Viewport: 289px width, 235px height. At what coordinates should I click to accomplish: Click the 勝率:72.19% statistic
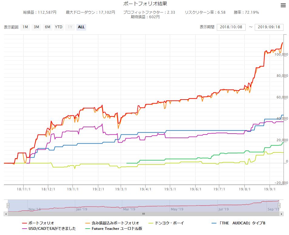click(x=246, y=12)
